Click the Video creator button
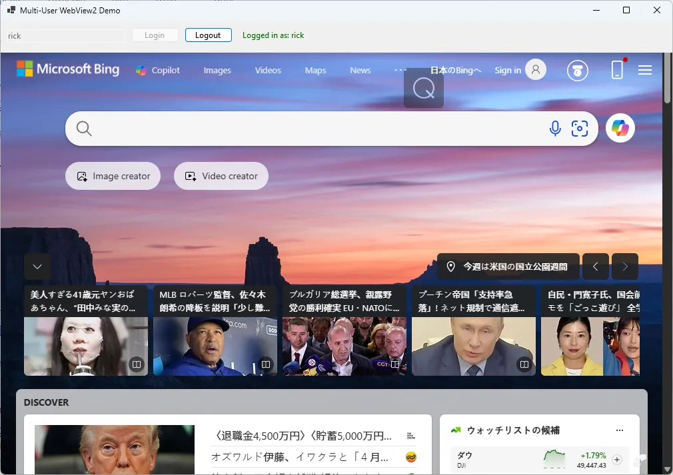 coord(221,176)
